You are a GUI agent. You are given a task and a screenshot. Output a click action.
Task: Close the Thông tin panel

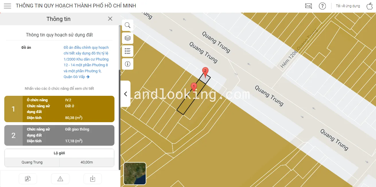coord(110,19)
